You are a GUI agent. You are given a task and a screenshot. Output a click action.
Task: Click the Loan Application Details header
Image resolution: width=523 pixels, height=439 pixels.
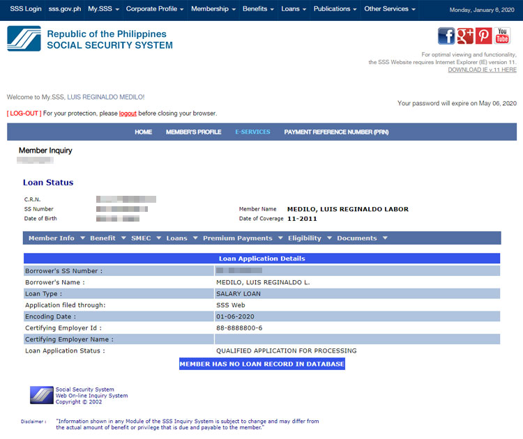pyautogui.click(x=261, y=259)
